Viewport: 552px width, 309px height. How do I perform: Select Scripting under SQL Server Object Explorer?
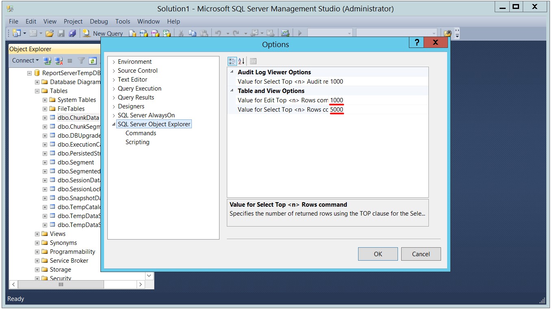137,142
